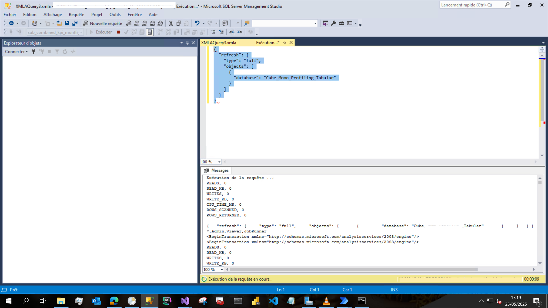Open a new DMX query
This screenshot has width=548, height=308.
145,23
